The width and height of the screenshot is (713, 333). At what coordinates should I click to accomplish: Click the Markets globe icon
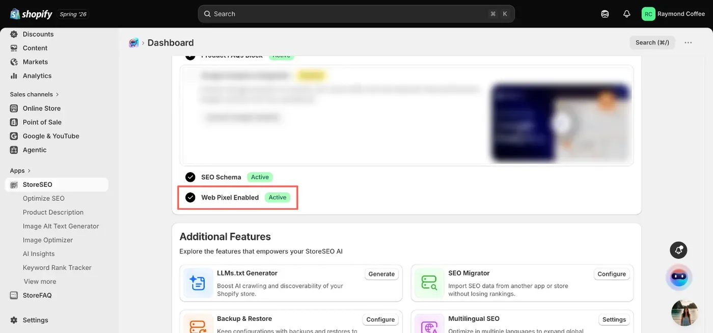coord(14,62)
